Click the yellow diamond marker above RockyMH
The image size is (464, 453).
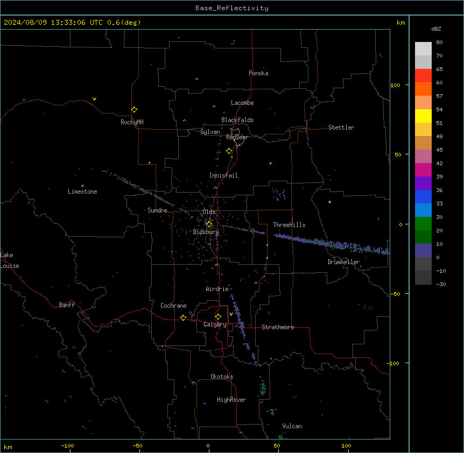(x=134, y=110)
